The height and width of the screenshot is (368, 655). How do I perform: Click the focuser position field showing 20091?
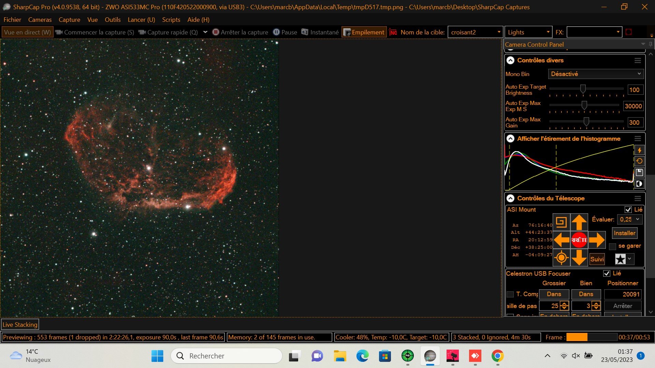pos(623,294)
